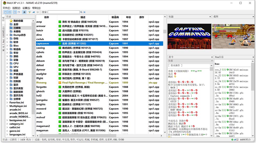Click the blue audit icon beside the funnel
The width and height of the screenshot is (256, 143).
coord(34,12)
